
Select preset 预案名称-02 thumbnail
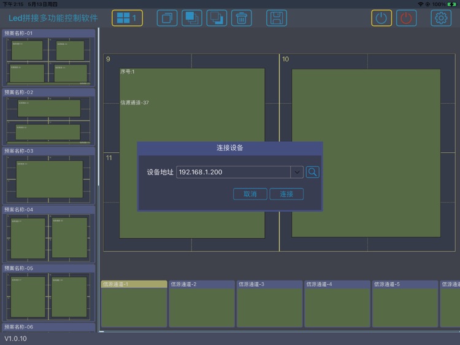click(48, 117)
